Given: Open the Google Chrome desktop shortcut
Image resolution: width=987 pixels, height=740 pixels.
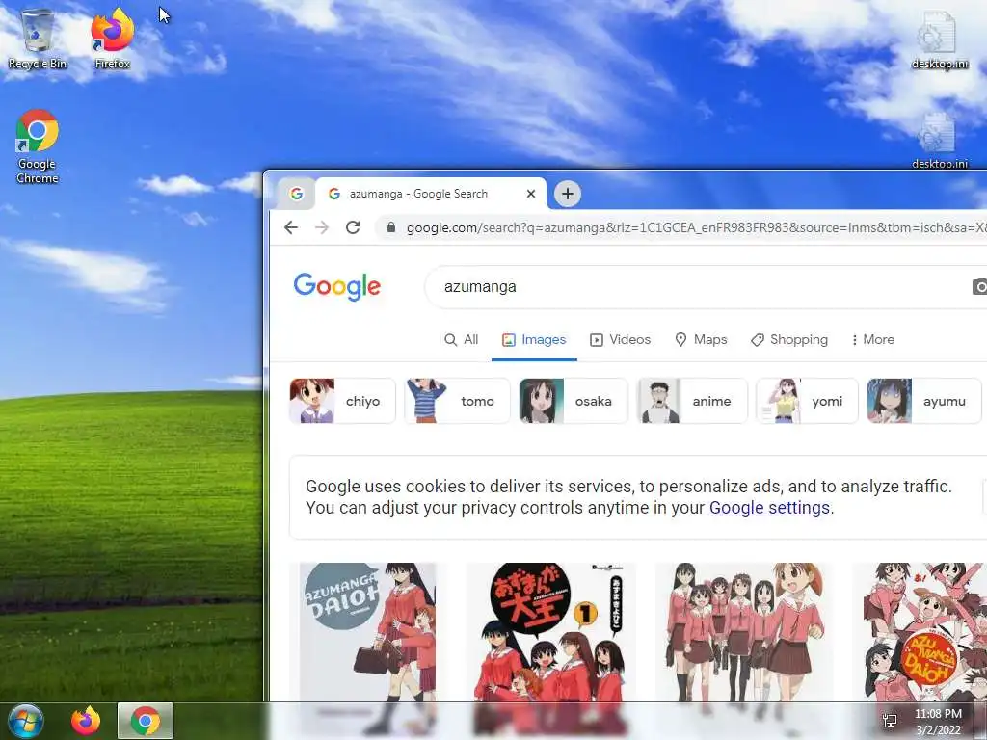Looking at the screenshot, I should 38,146.
